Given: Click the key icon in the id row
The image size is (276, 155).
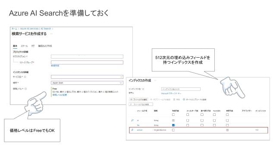Looking at the screenshot, I should (x=132, y=121).
